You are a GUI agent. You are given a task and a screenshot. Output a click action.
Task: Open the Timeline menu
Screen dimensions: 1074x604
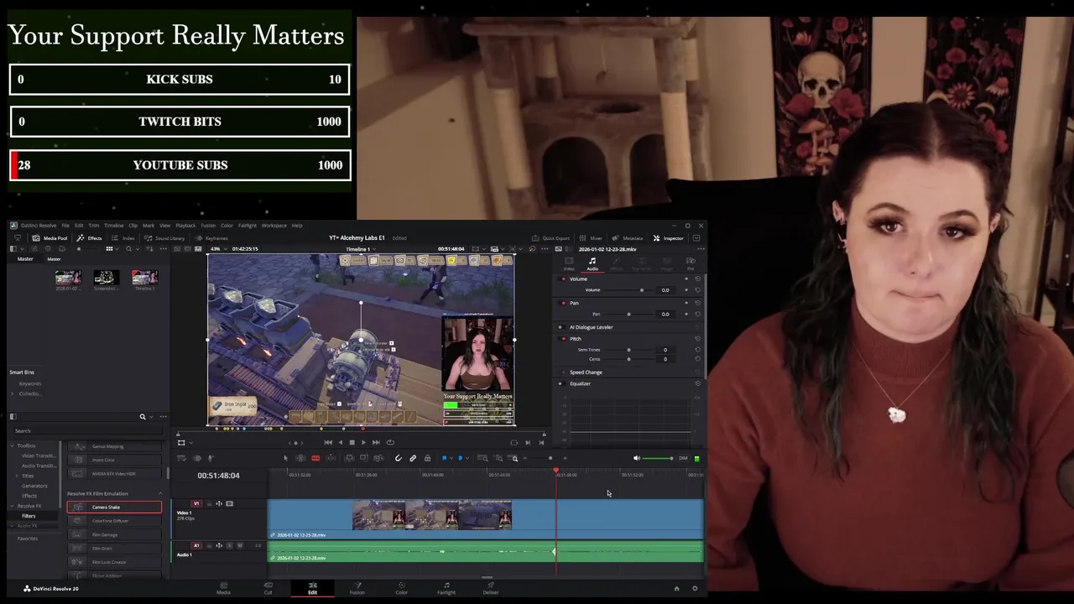click(x=113, y=226)
